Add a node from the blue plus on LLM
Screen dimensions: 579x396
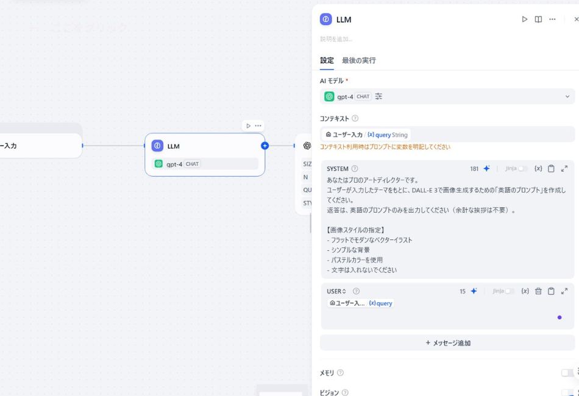264,146
